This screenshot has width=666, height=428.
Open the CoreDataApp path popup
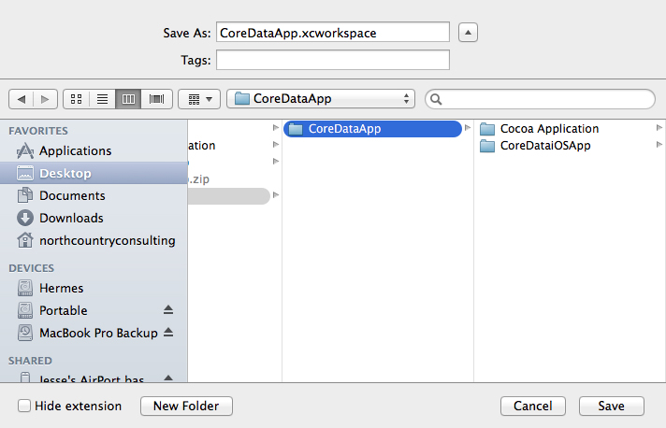(321, 99)
